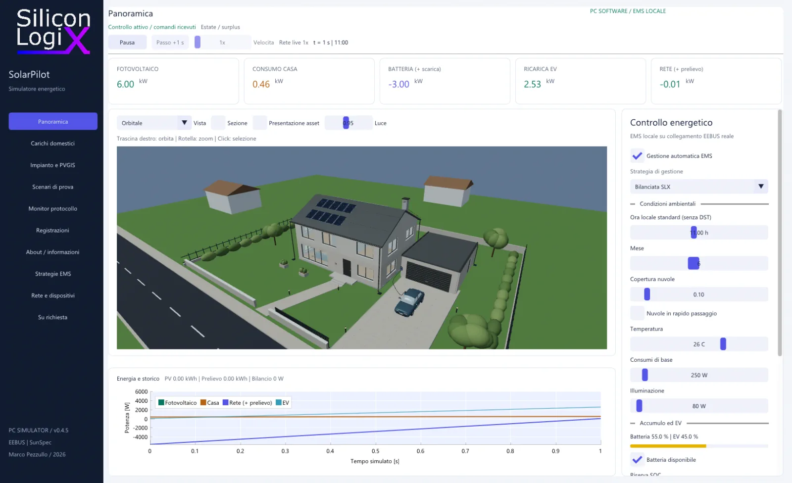
Task: Click 'Batteria 55.0 % | EV 45.0 %' text
Action: pyautogui.click(x=664, y=436)
